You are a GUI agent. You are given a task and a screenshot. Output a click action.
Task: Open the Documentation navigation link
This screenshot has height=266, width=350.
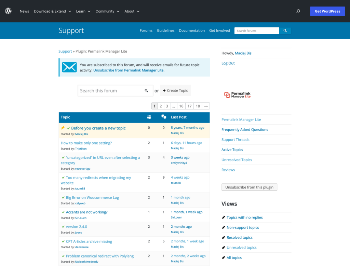click(192, 30)
